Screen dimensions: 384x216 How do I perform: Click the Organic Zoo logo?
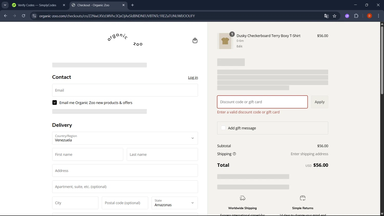click(x=125, y=40)
